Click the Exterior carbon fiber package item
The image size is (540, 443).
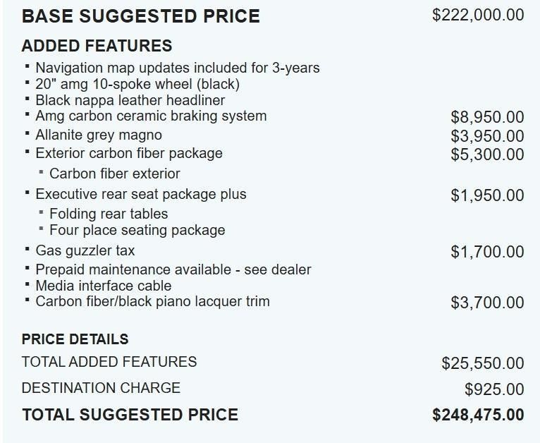128,153
